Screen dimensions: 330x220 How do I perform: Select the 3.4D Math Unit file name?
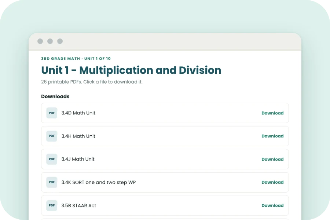click(78, 113)
